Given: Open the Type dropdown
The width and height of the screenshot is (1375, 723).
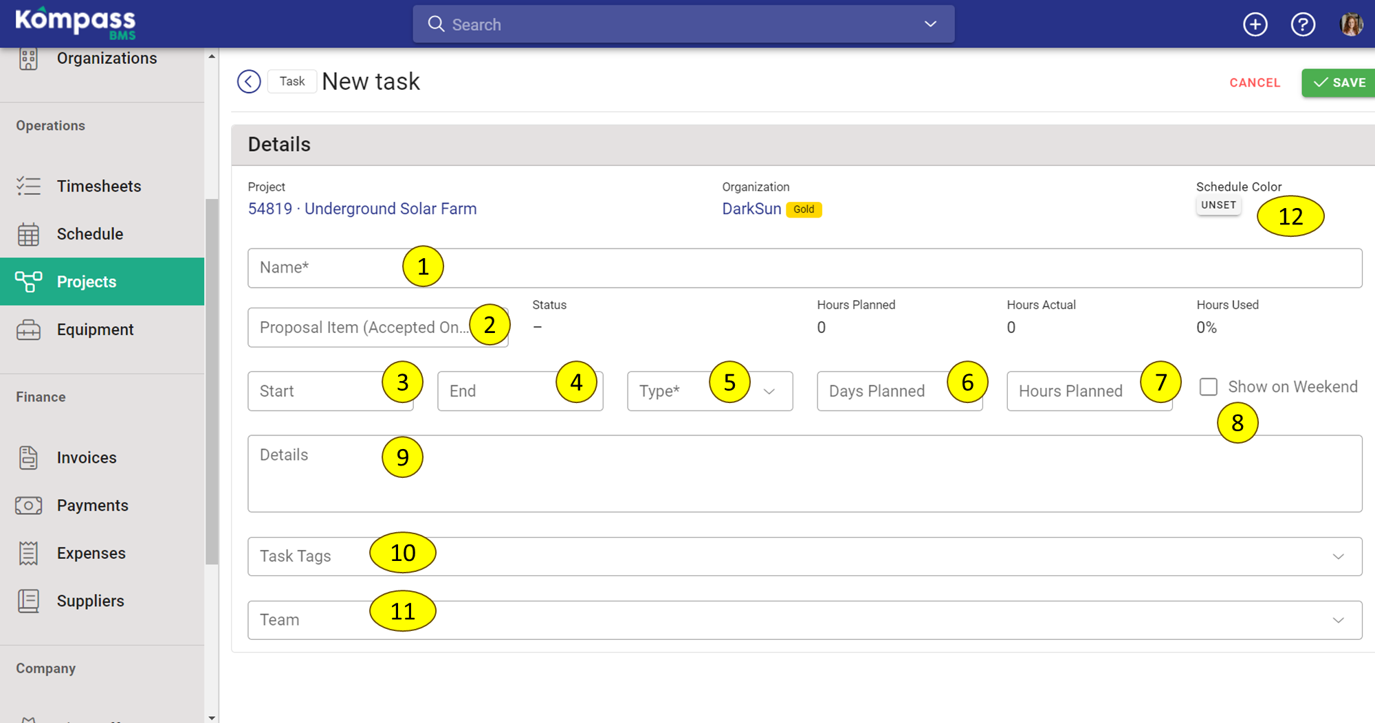Looking at the screenshot, I should 769,391.
